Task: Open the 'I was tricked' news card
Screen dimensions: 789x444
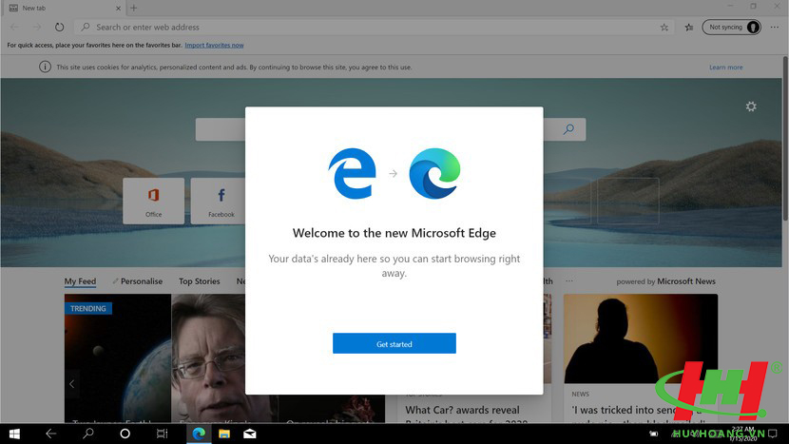Action: tap(641, 357)
